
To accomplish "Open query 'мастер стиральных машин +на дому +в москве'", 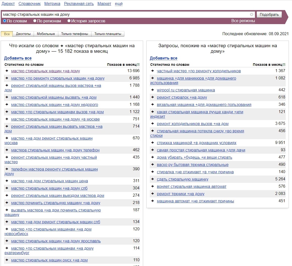I will [55, 119].
